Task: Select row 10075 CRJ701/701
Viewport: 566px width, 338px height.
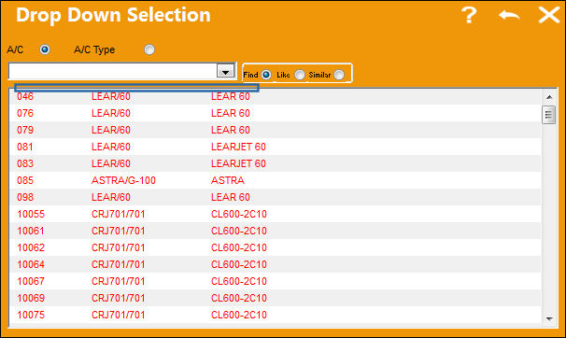Action: tap(276, 315)
